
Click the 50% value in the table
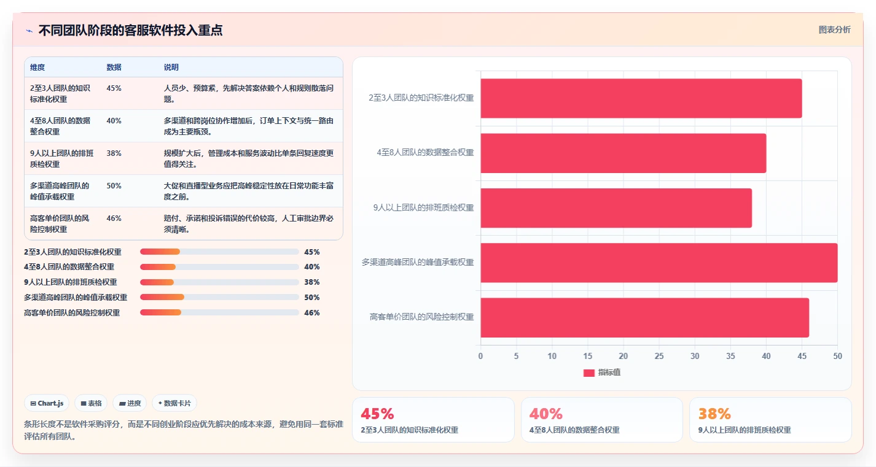pos(114,186)
